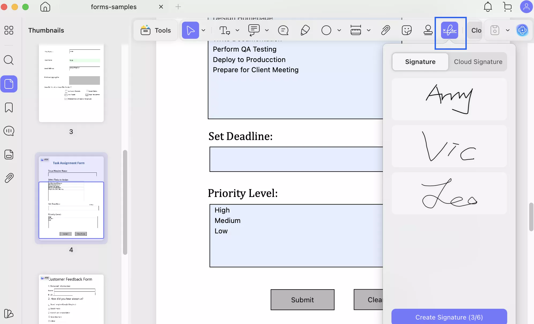This screenshot has width=534, height=324.
Task: Expand the shape tool dropdown arrow
Action: [339, 30]
